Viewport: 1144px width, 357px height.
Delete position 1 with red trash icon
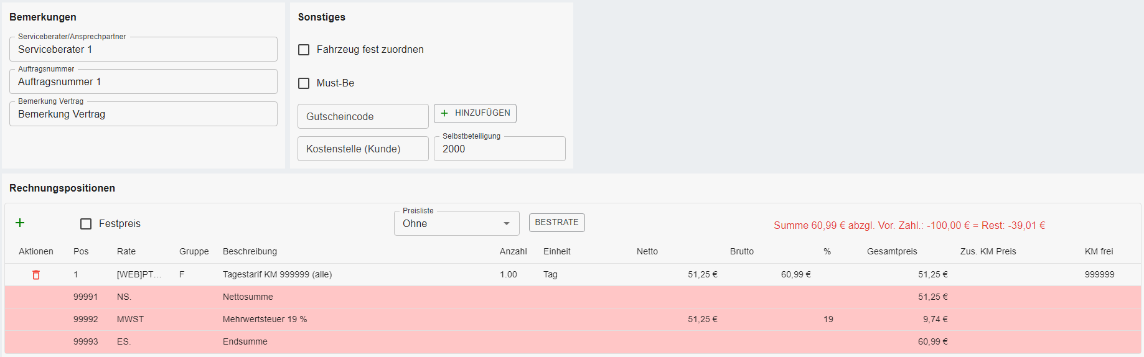coord(36,275)
